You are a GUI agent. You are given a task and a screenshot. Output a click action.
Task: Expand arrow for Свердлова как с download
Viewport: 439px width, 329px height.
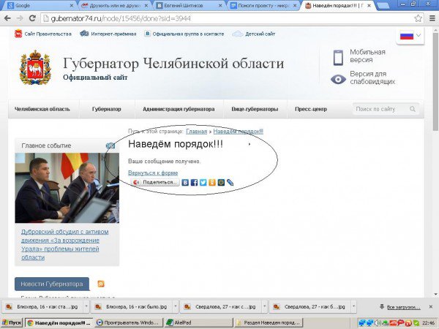click(265, 307)
